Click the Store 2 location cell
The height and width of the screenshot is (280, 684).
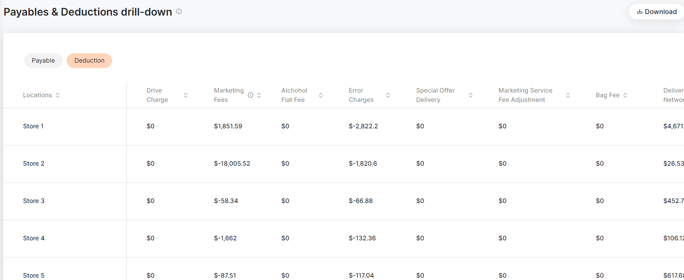(x=34, y=164)
